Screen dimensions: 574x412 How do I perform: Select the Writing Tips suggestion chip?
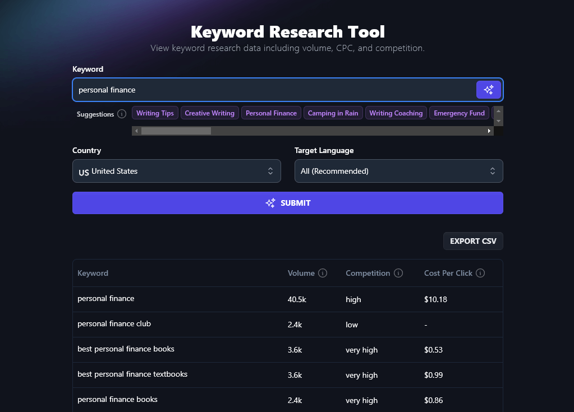pos(155,113)
